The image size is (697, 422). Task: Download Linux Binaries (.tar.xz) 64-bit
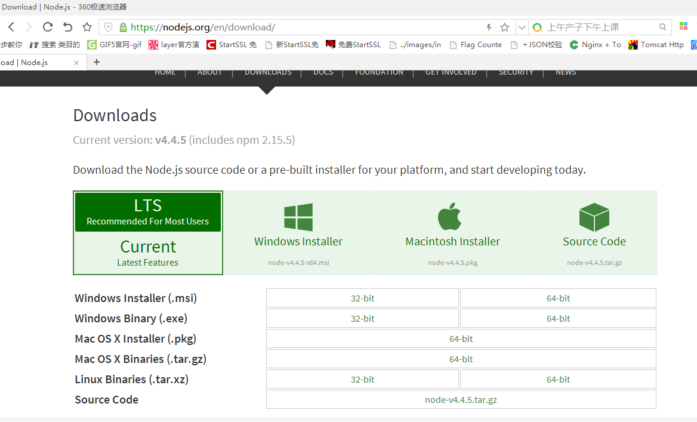click(559, 379)
